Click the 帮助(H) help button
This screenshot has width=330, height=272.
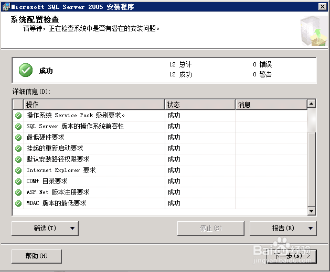(x=37, y=256)
